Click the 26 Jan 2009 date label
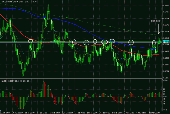 tap(5, 113)
